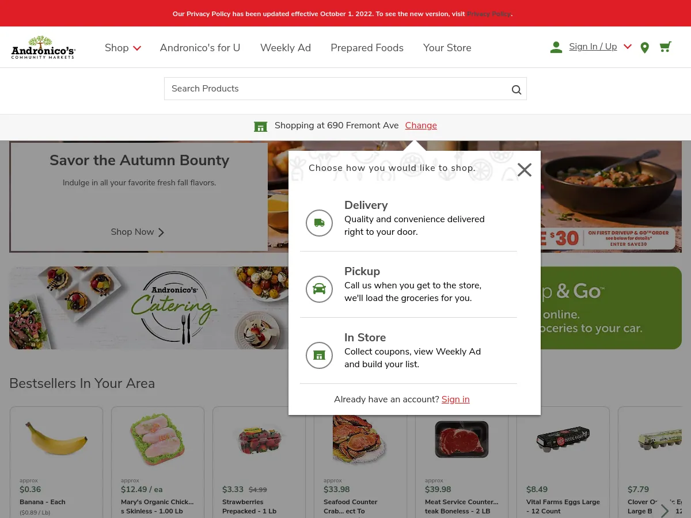Select the In Store shop icon

319,355
